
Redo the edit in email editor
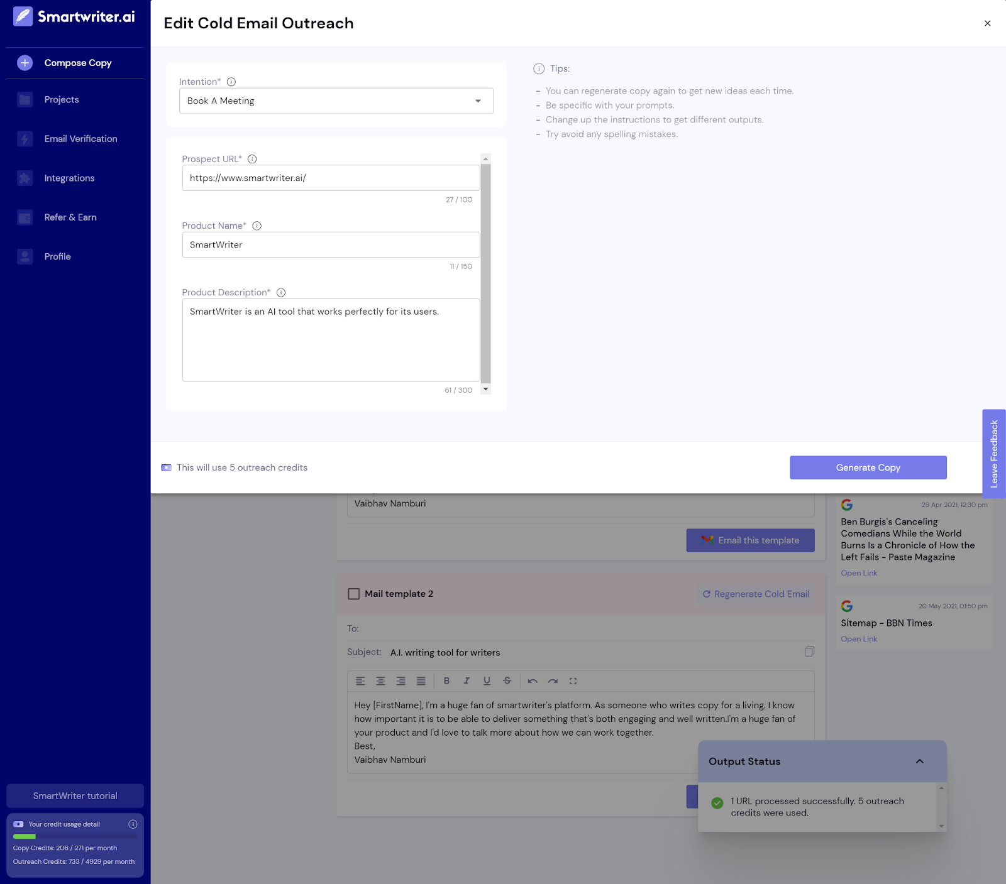[x=553, y=681]
